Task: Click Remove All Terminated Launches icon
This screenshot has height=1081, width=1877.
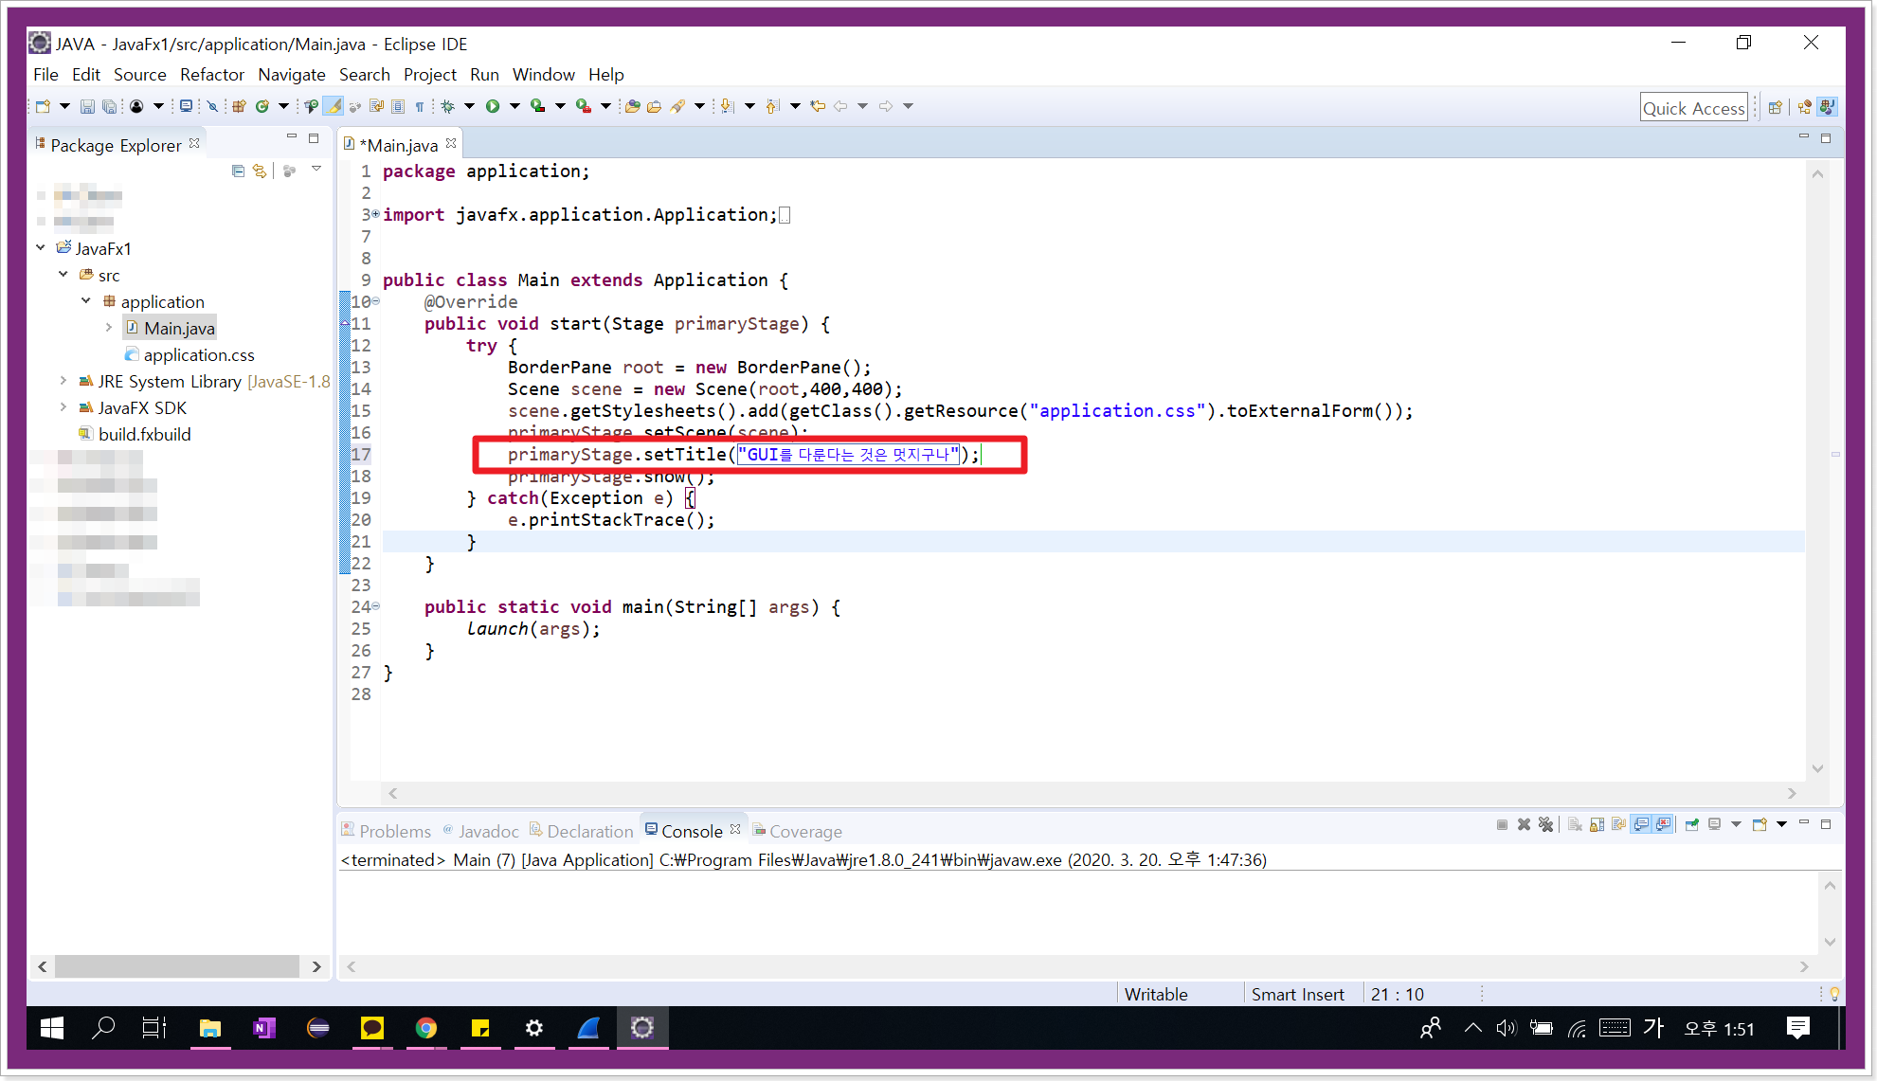Action: pos(1545,824)
